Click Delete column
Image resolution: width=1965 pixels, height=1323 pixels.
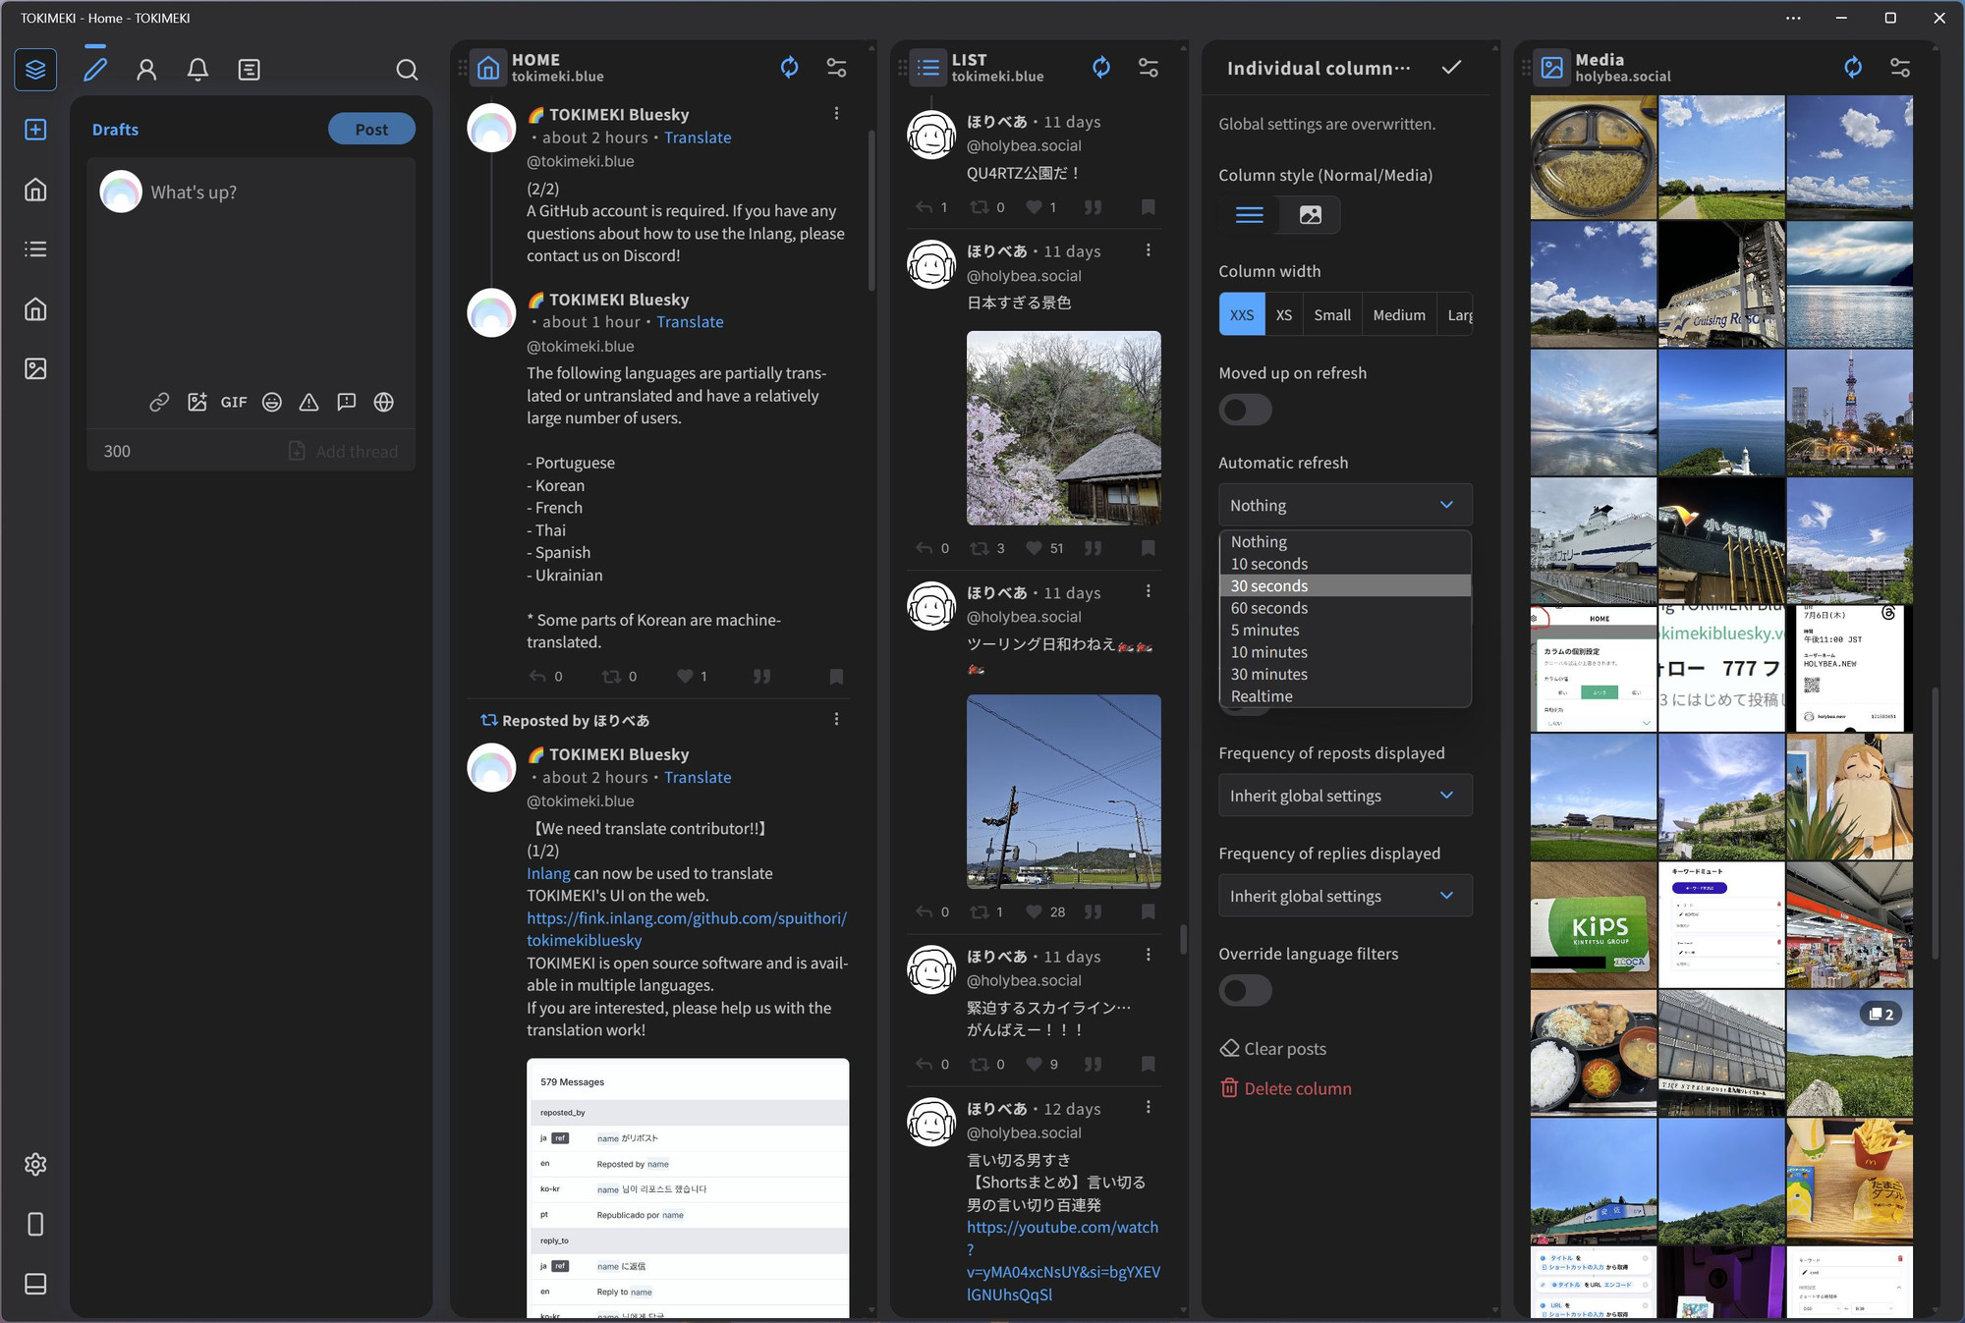[1286, 1088]
